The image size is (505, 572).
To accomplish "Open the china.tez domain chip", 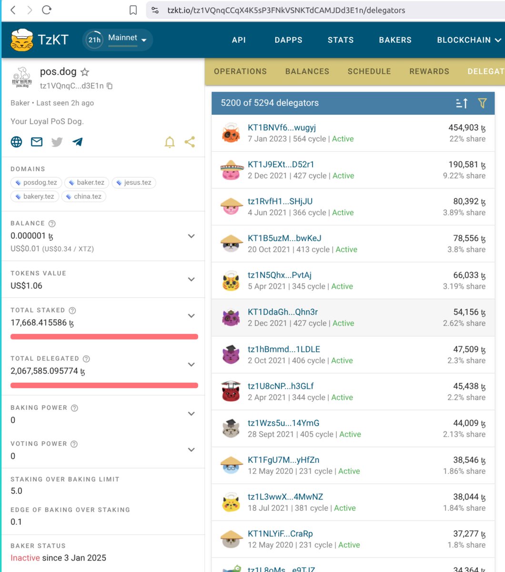I will pyautogui.click(x=84, y=196).
